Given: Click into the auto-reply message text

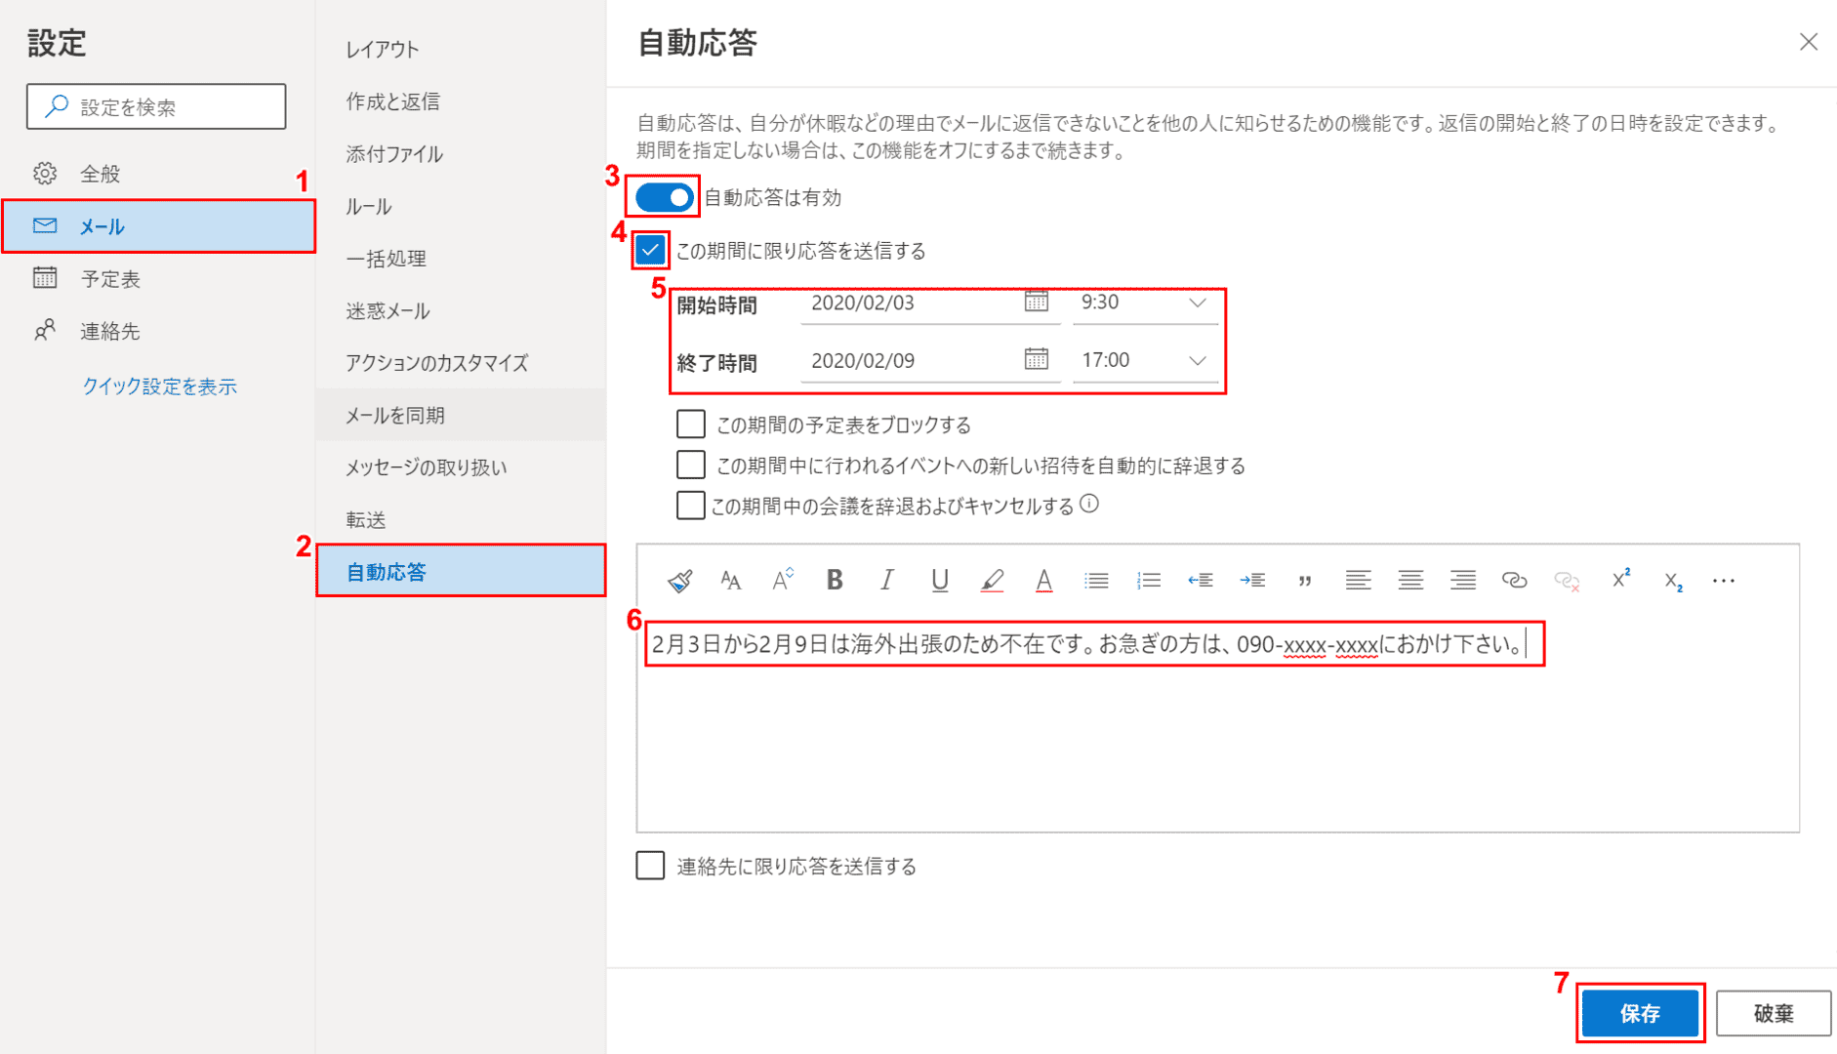Looking at the screenshot, I should pyautogui.click(x=1087, y=644).
